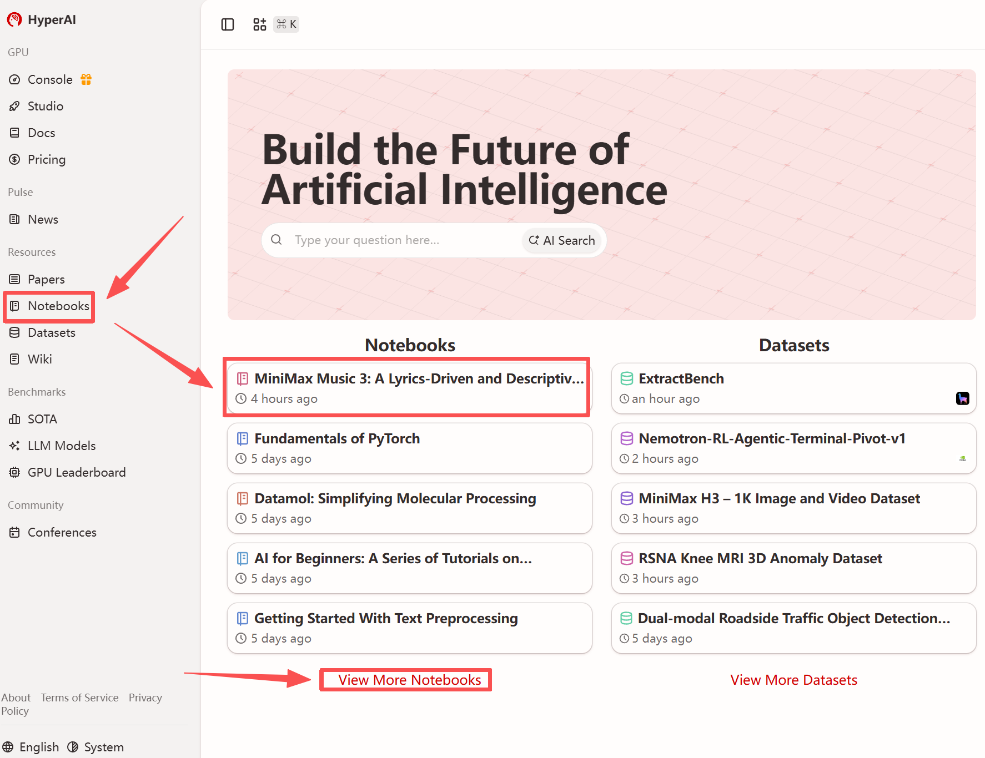Open Console from the sidebar
The width and height of the screenshot is (985, 758).
(x=50, y=79)
